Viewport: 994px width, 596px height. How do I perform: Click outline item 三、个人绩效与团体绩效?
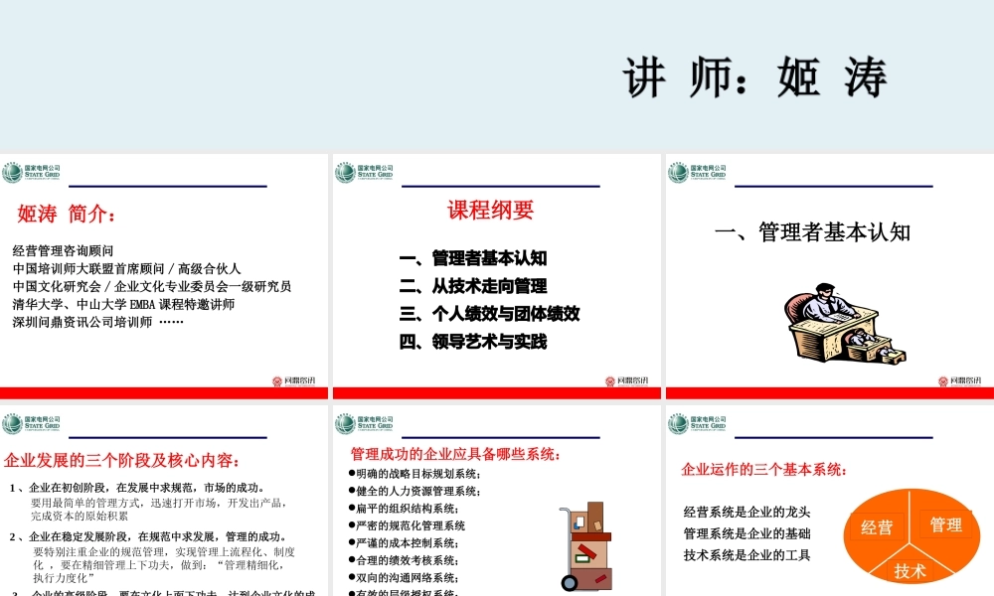click(489, 314)
